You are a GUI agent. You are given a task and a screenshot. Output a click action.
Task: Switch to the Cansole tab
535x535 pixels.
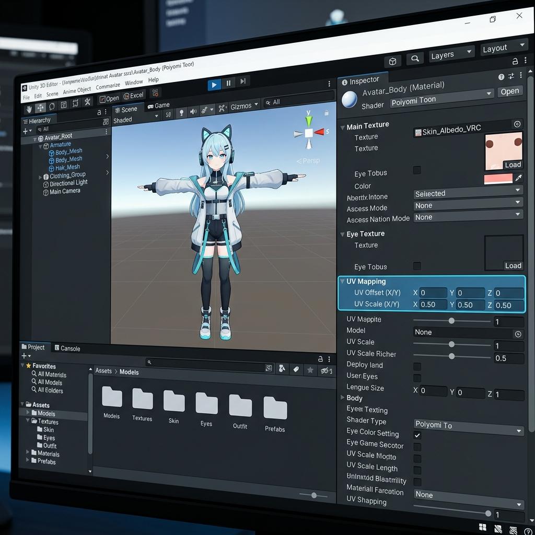(67, 348)
